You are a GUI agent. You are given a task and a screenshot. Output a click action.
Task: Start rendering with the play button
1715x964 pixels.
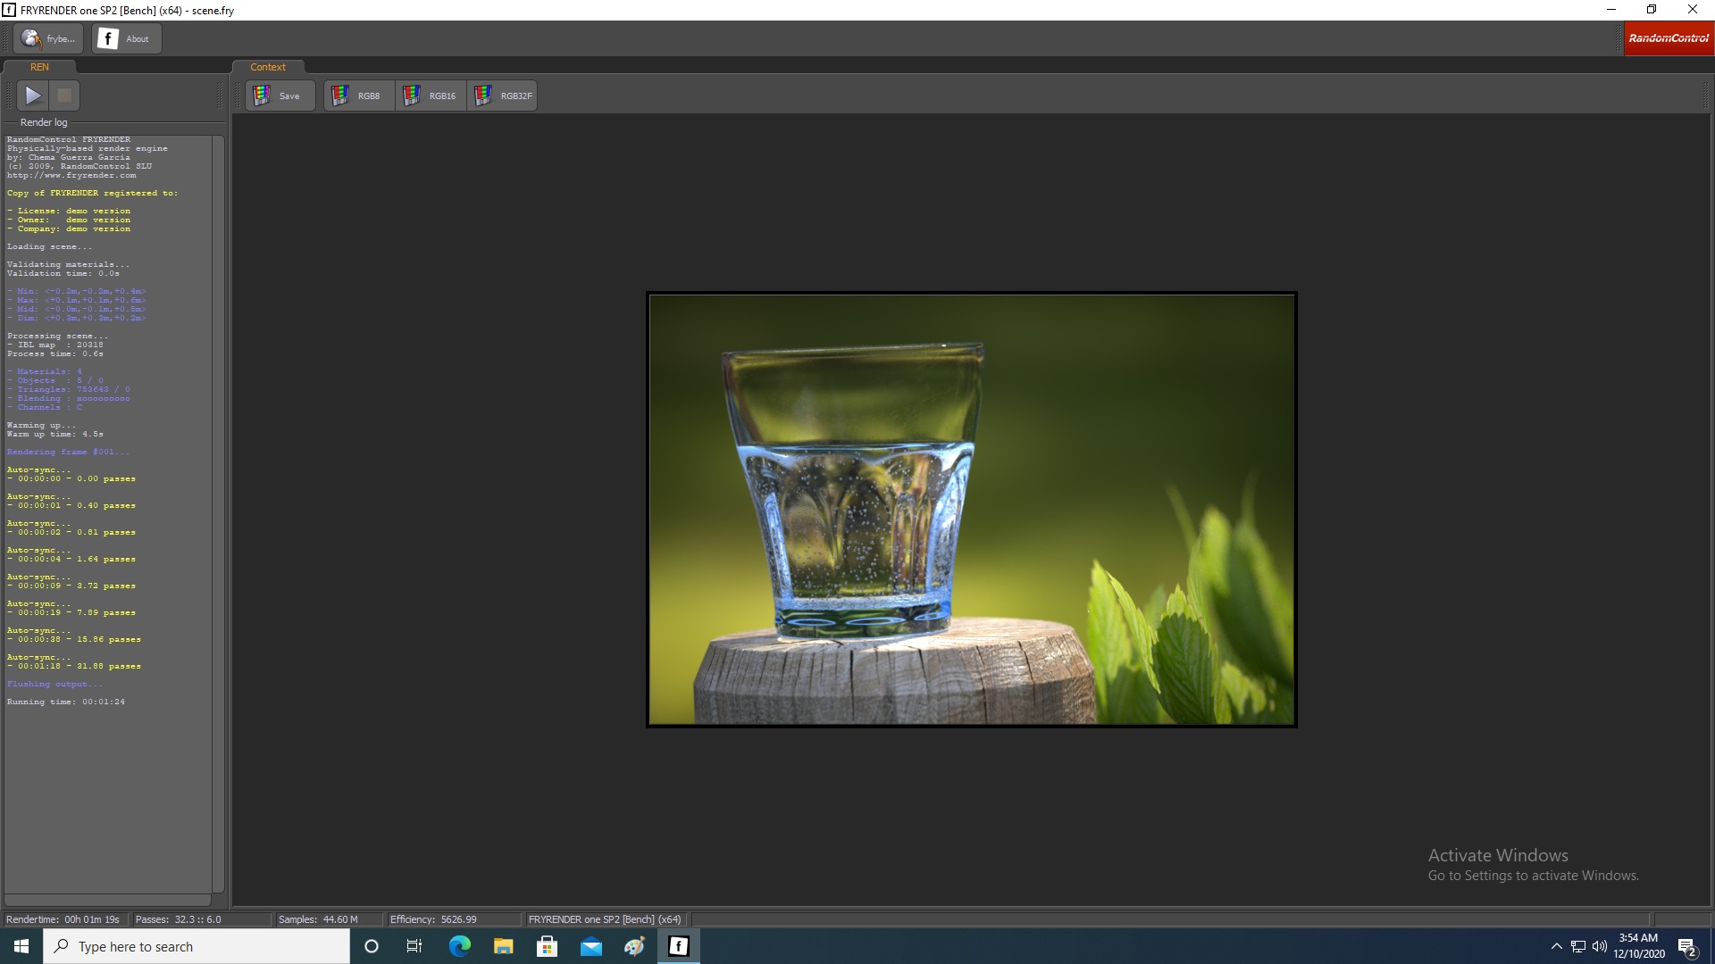tap(33, 96)
